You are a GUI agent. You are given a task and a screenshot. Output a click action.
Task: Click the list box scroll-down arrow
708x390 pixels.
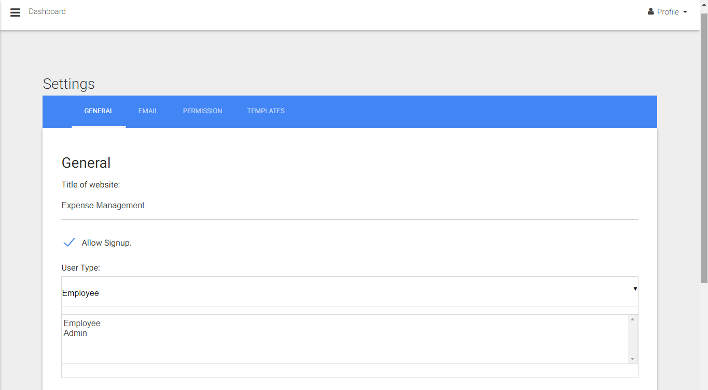[632, 359]
